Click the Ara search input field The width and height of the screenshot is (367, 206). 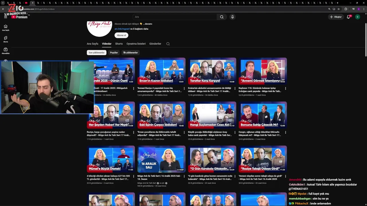click(175, 17)
